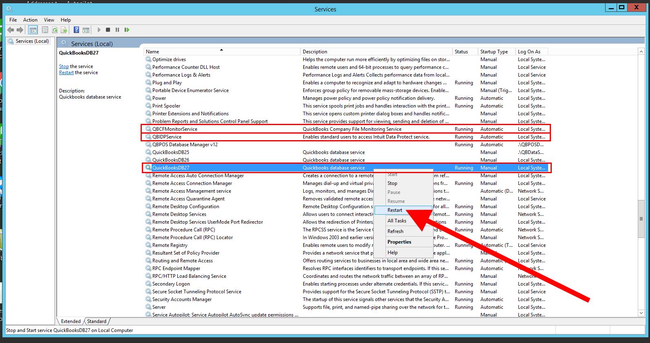This screenshot has width=650, height=343.
Task: Click the 'Restart' the service link
Action: tap(66, 73)
